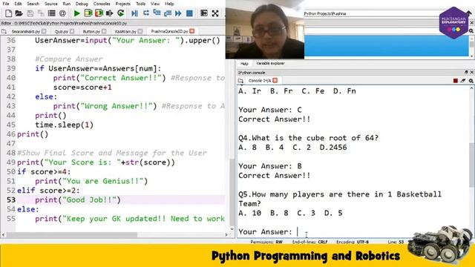The height and width of the screenshot is (267, 475).
Task: Open a file using the folder icon
Action: tap(19, 13)
